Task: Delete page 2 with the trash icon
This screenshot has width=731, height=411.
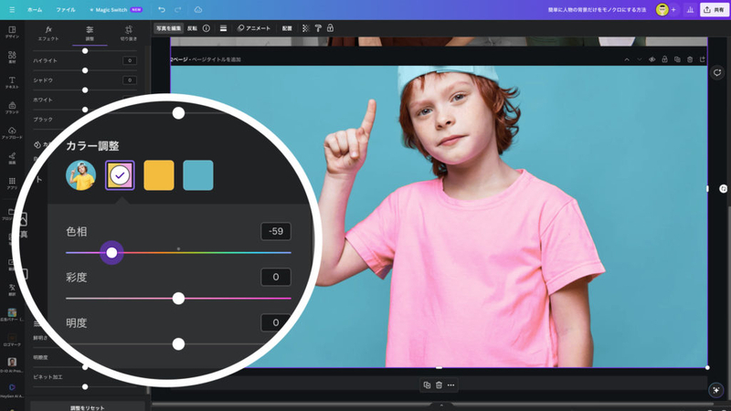Action: 690,59
